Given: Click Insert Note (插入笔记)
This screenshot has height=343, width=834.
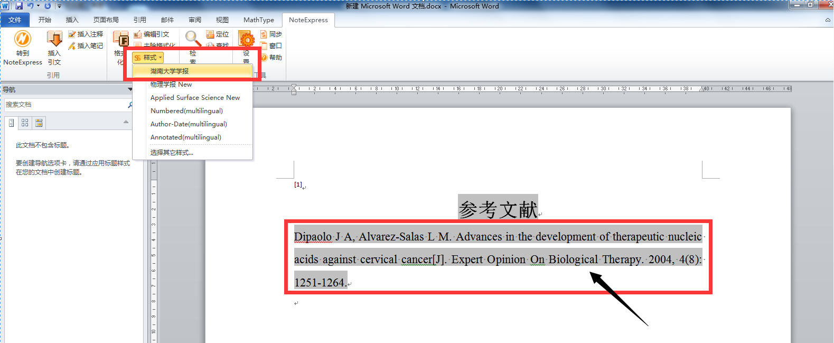Looking at the screenshot, I should [x=86, y=46].
